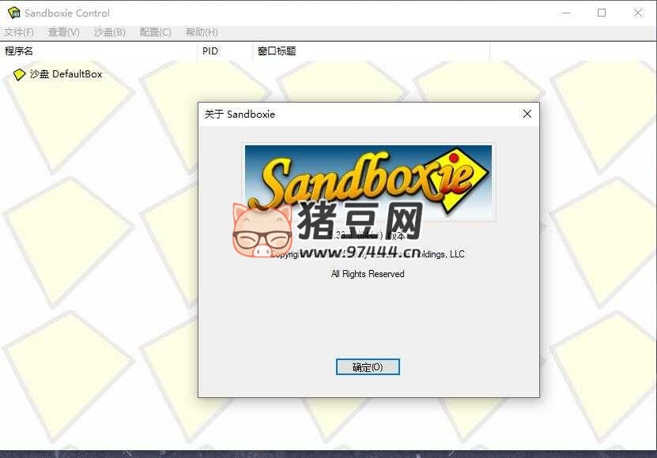657x458 pixels.
Task: Click the All Rights Reserved text
Action: pos(368,274)
